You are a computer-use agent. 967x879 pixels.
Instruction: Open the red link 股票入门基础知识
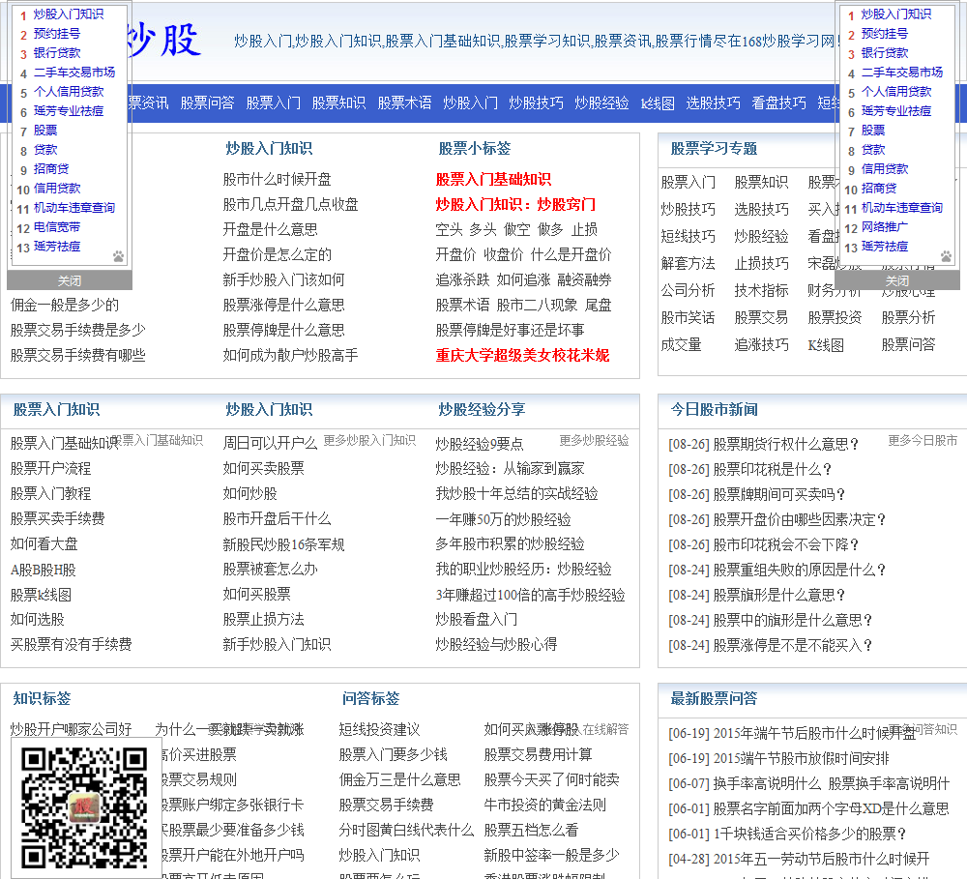[x=493, y=180]
